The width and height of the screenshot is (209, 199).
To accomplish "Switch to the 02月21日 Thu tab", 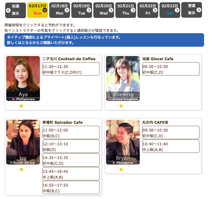I will [x=126, y=10].
